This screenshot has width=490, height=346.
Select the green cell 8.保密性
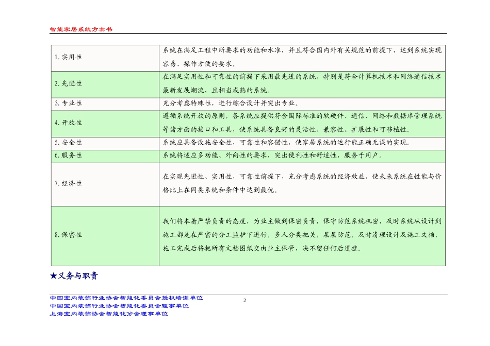pos(105,236)
